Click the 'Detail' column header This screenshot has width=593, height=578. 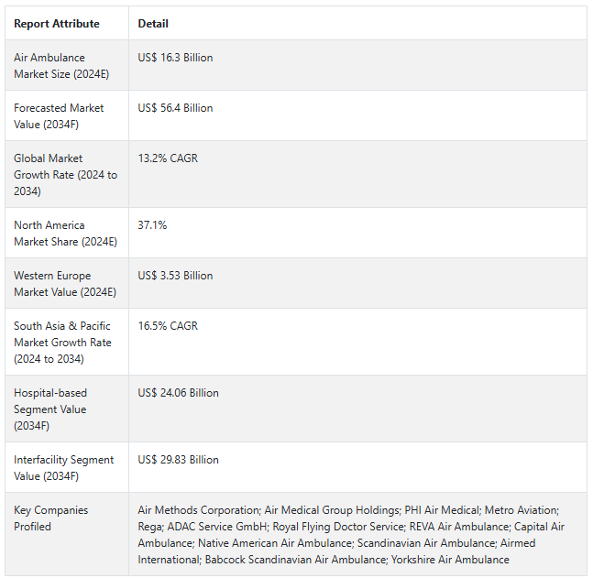pos(153,24)
